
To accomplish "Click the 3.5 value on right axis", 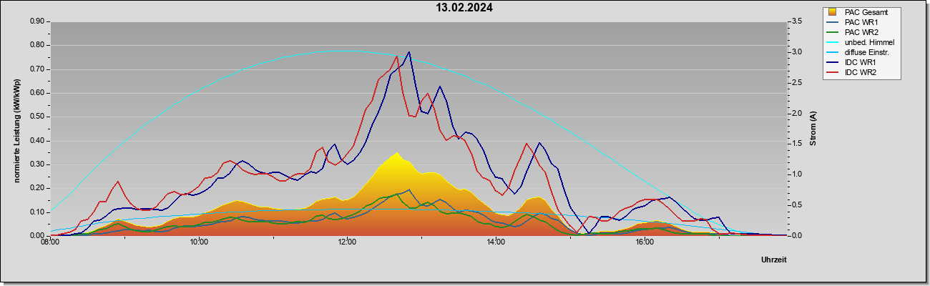I will 796,21.
